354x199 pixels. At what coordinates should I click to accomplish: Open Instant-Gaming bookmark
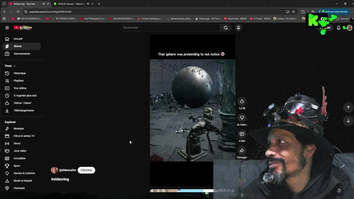tap(150, 19)
